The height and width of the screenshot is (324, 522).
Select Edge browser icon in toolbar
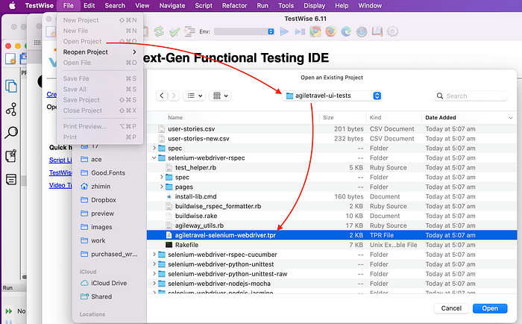[x=346, y=31]
